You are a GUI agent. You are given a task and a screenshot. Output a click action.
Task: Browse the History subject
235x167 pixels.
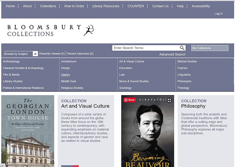pos(66,75)
